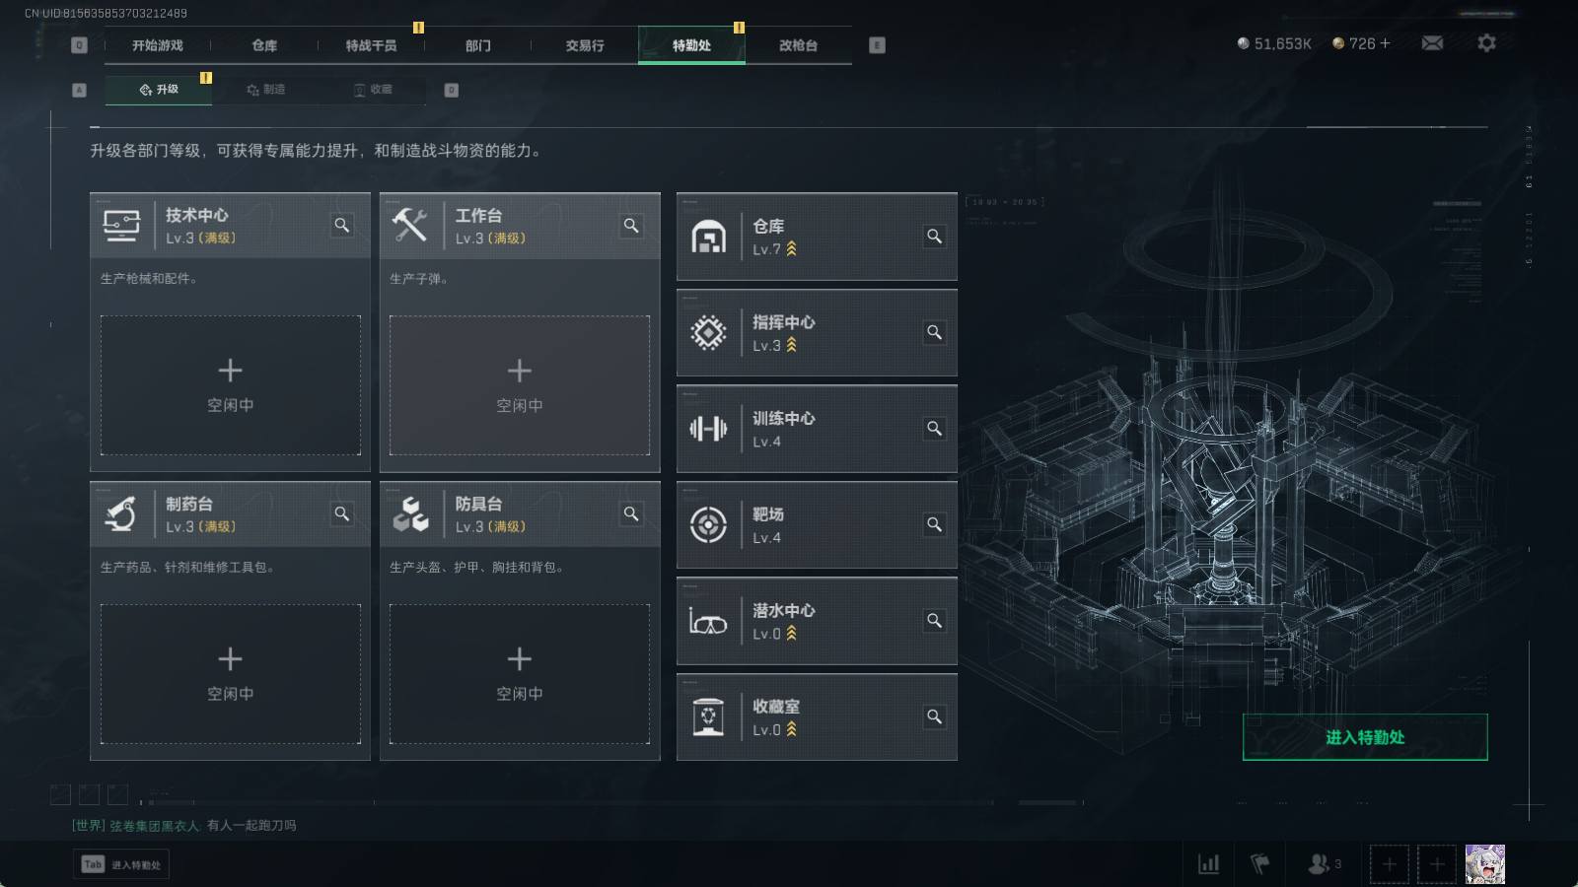Click the 潜水中心 diving goggles icon
This screenshot has height=887, width=1578.
[x=708, y=621]
